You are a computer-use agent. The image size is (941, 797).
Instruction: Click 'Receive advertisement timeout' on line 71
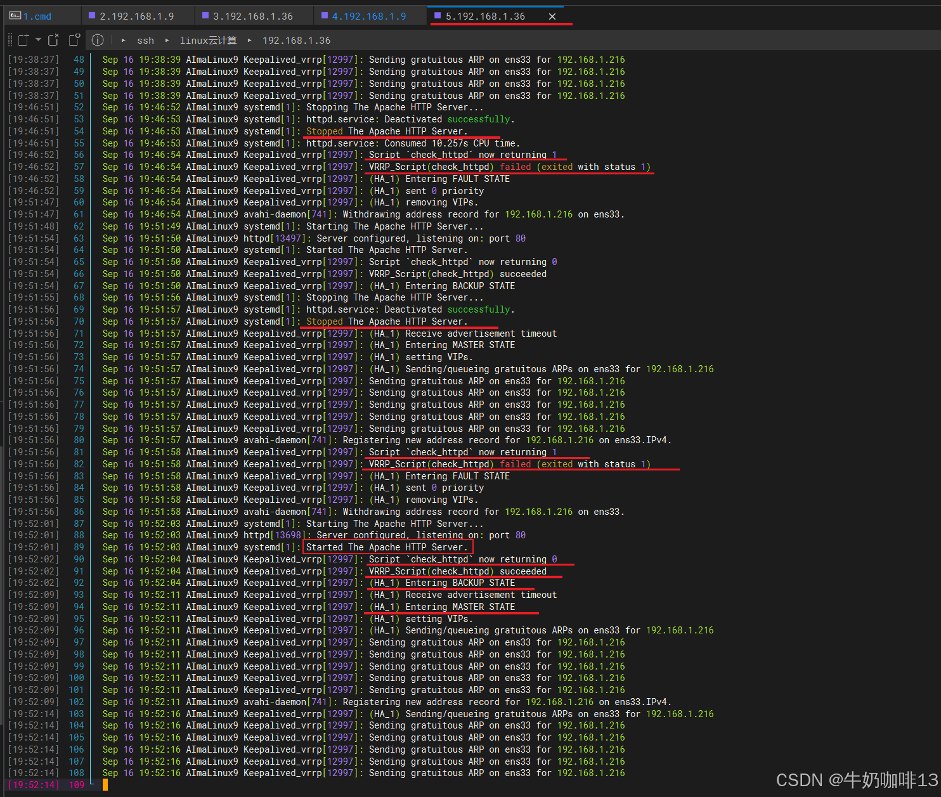click(481, 334)
